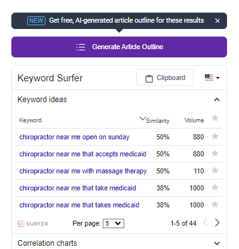
Task: Open the Clipboard button
Action: [165, 78]
